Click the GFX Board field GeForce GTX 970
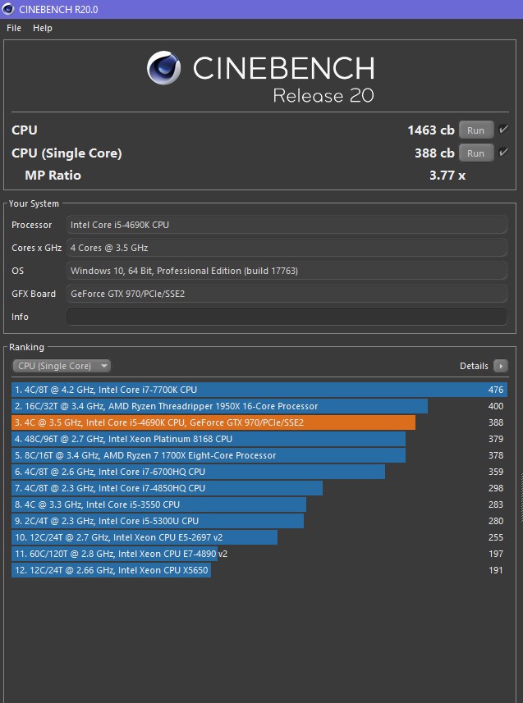 287,294
